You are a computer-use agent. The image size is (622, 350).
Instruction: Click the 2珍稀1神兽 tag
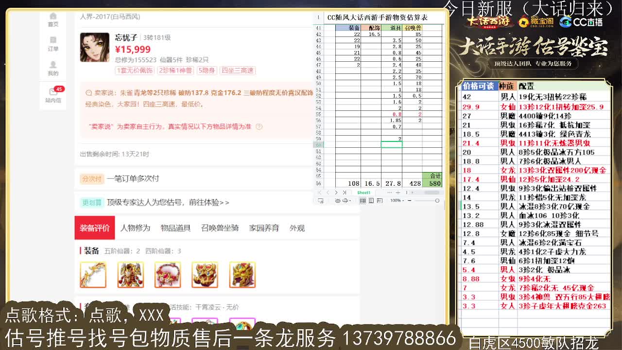pos(175,70)
